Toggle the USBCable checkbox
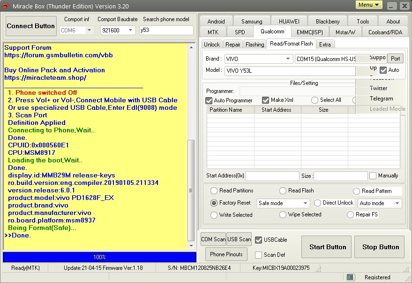The height and width of the screenshot is (283, 412). pyautogui.click(x=259, y=240)
